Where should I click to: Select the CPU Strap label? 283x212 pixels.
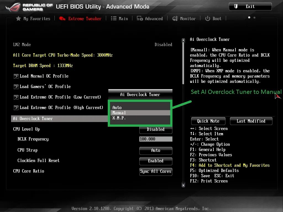point(27,150)
